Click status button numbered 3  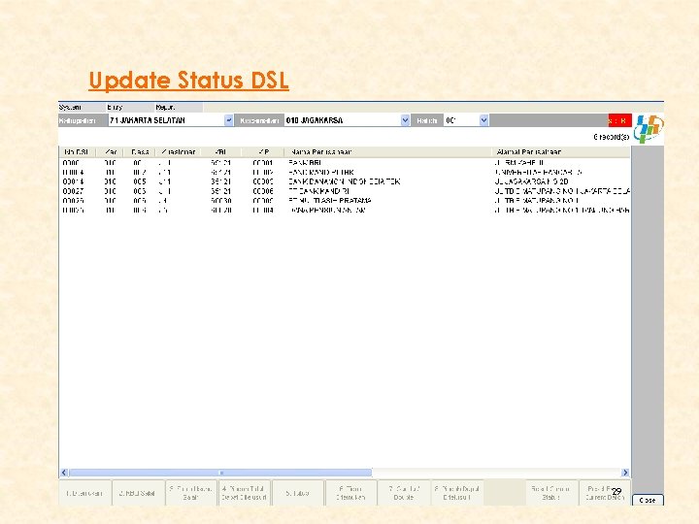(191, 493)
